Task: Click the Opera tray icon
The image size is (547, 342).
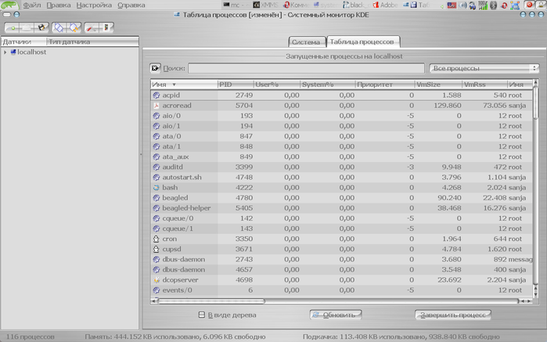Action: tap(504, 5)
